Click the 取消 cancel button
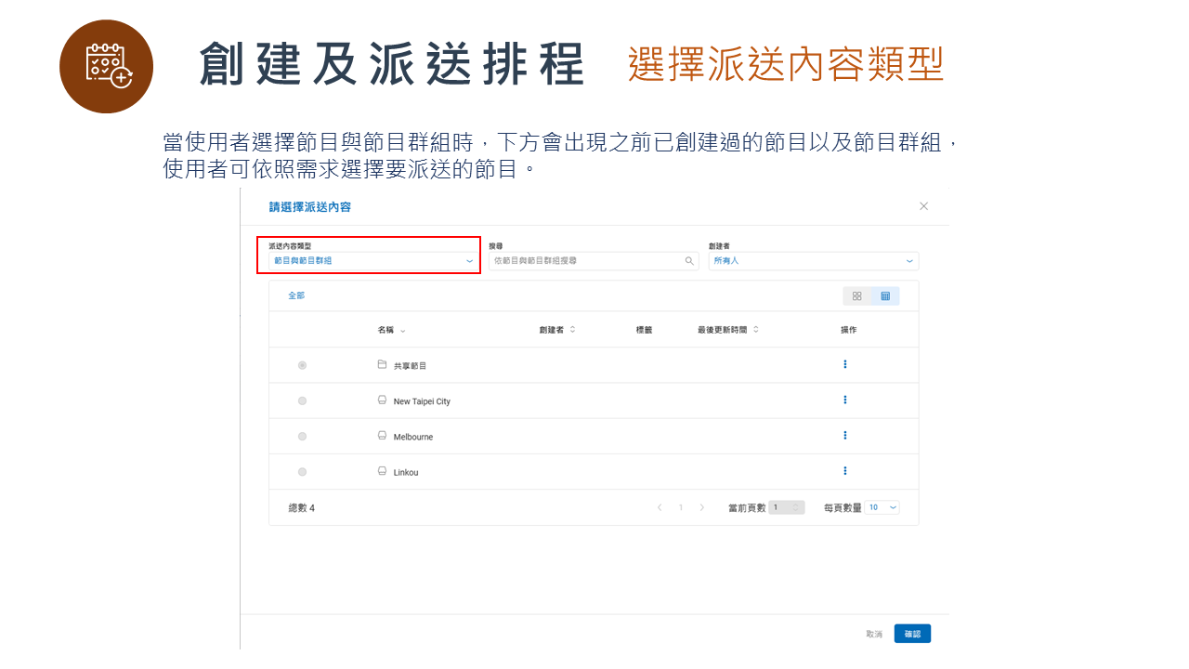 pos(873,633)
